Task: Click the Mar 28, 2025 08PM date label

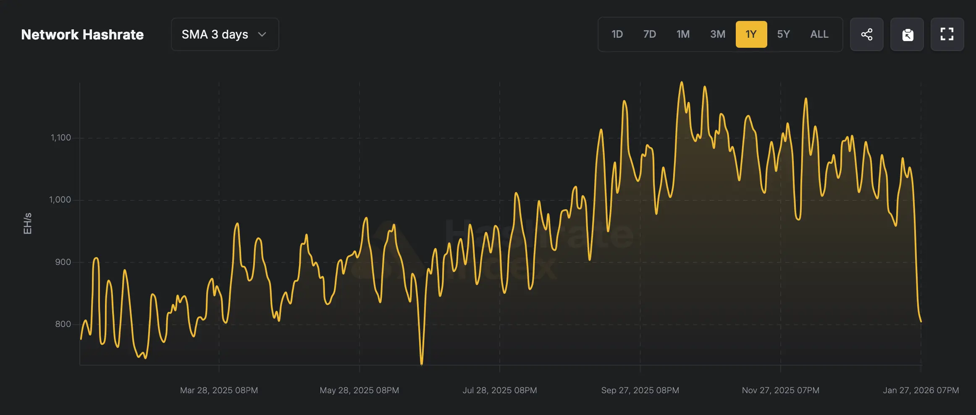Action: [219, 390]
